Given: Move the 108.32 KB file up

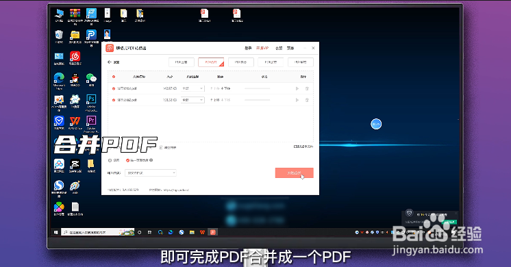Looking at the screenshot, I should point(215,100).
